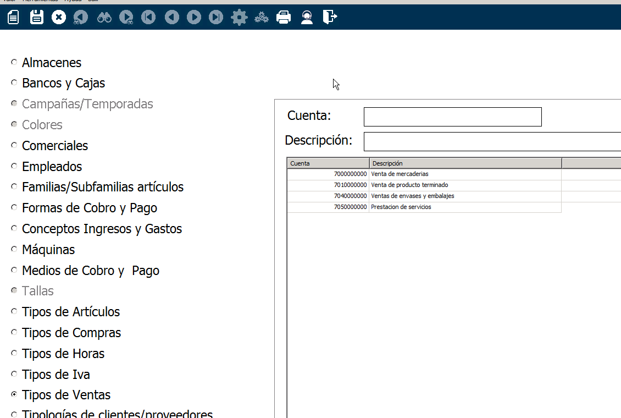Click the Descripción column header
Image resolution: width=621 pixels, height=418 pixels.
pos(465,163)
